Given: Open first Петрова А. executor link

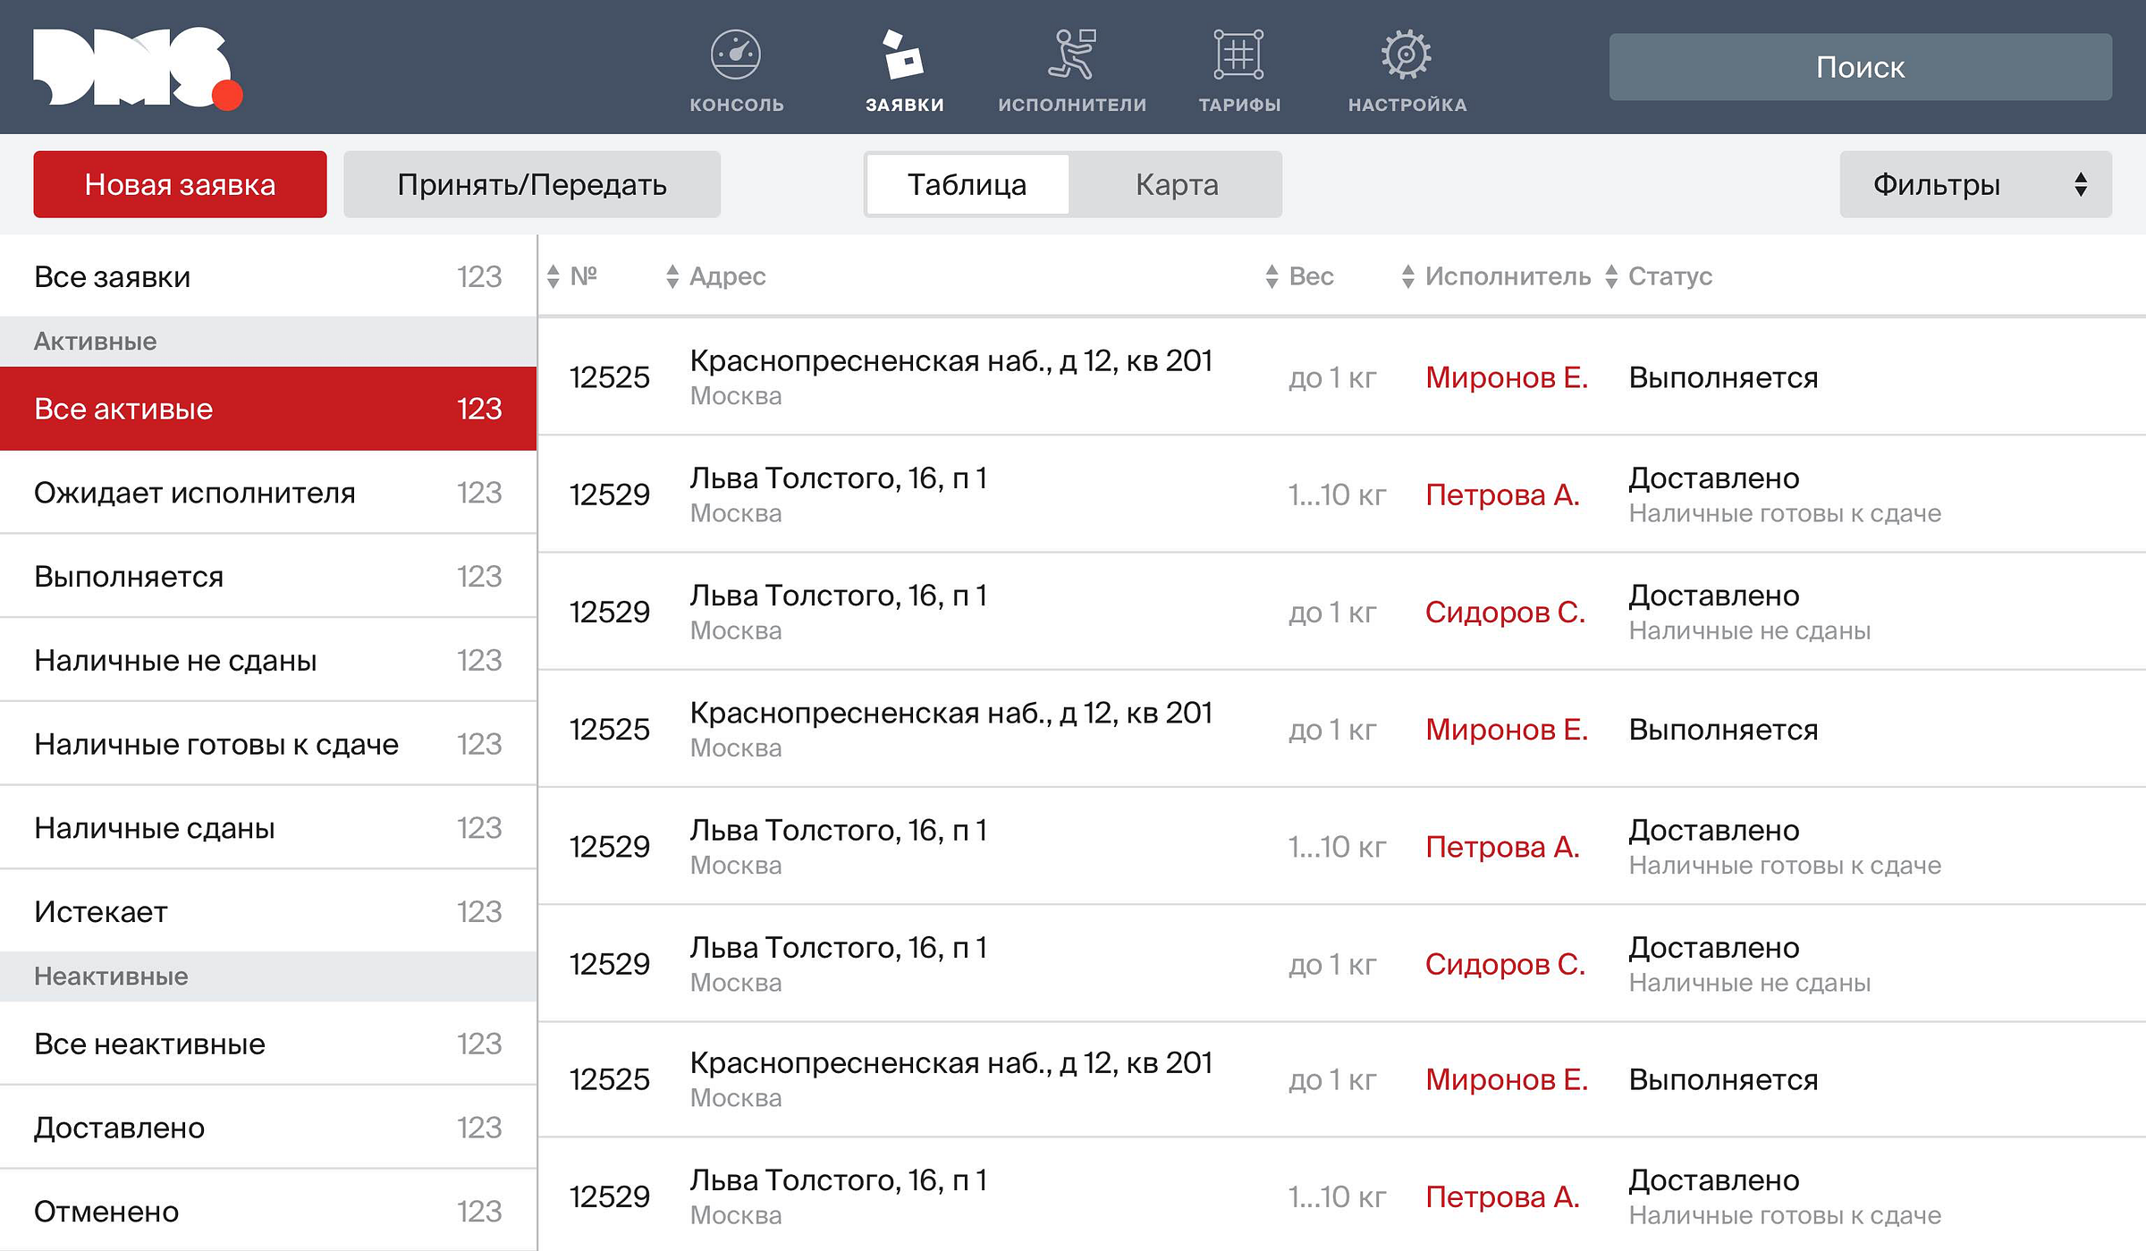Looking at the screenshot, I should tap(1502, 494).
